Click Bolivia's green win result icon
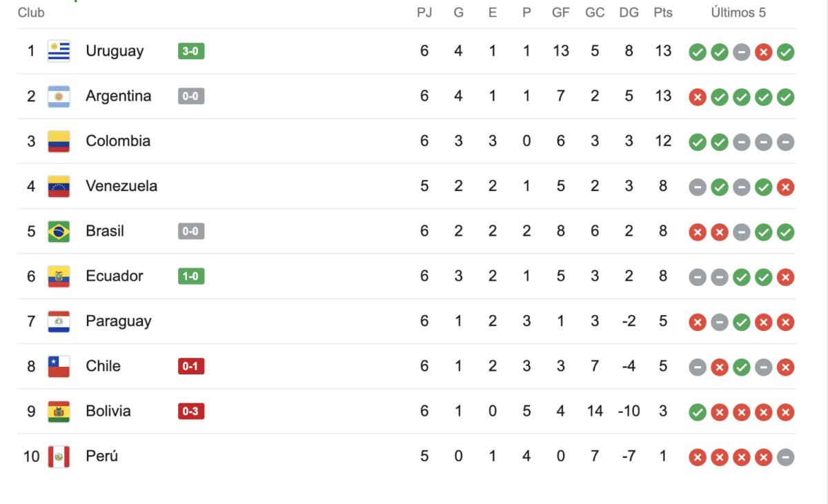Screen dimensions: 828x504 [x=698, y=412]
